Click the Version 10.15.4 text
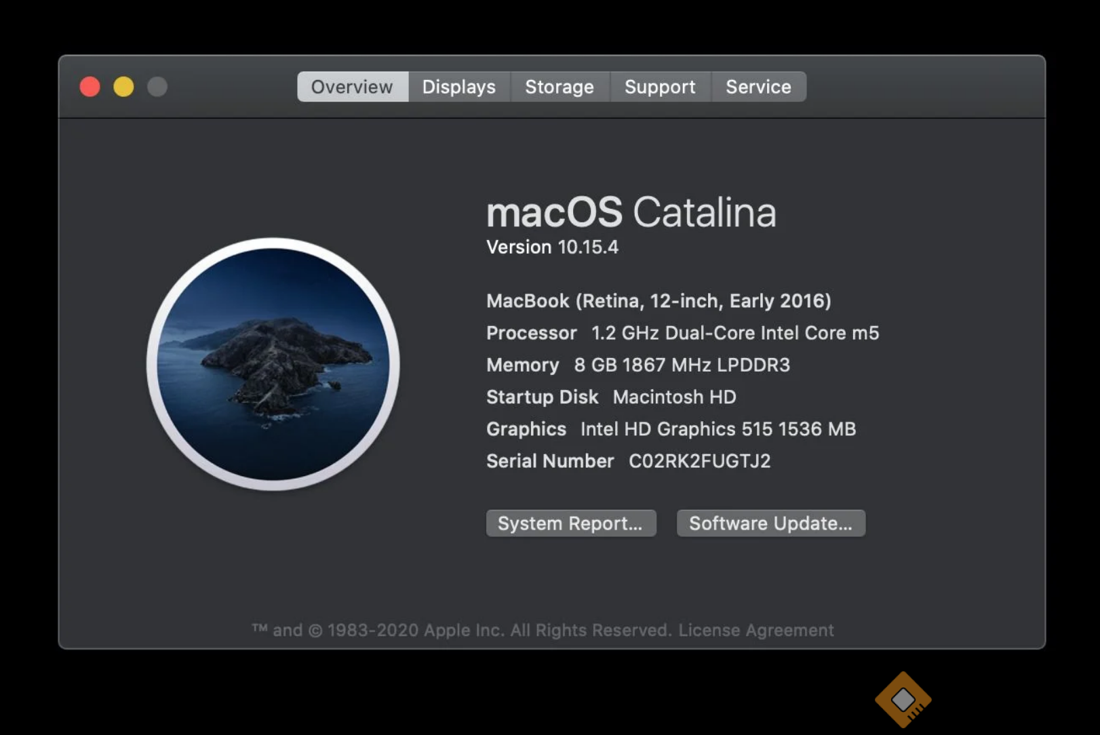The image size is (1100, 735). click(552, 247)
